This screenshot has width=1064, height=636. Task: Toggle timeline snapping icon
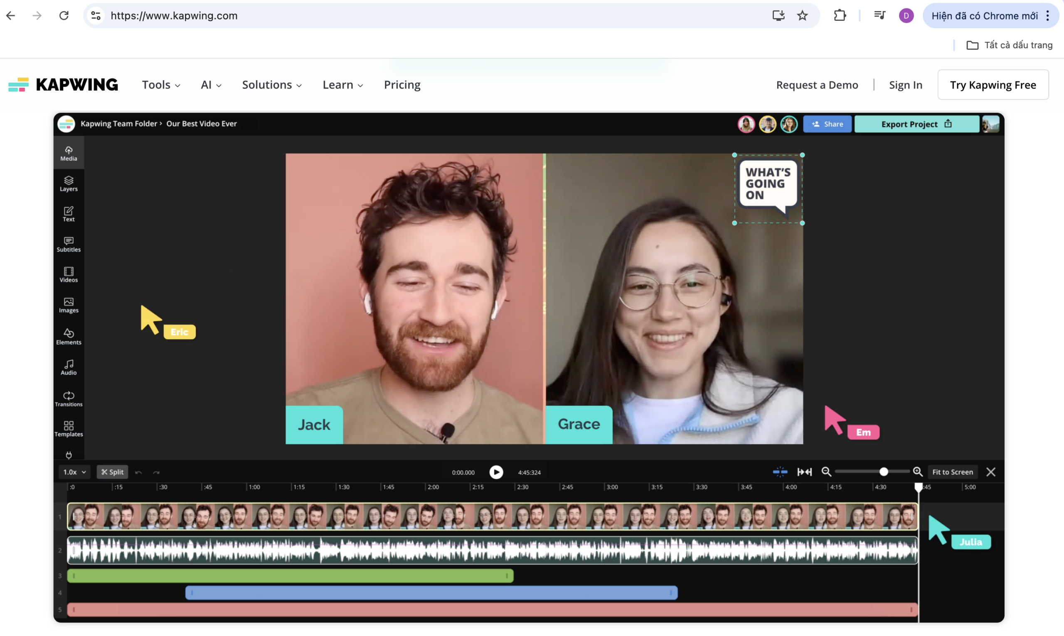click(780, 472)
